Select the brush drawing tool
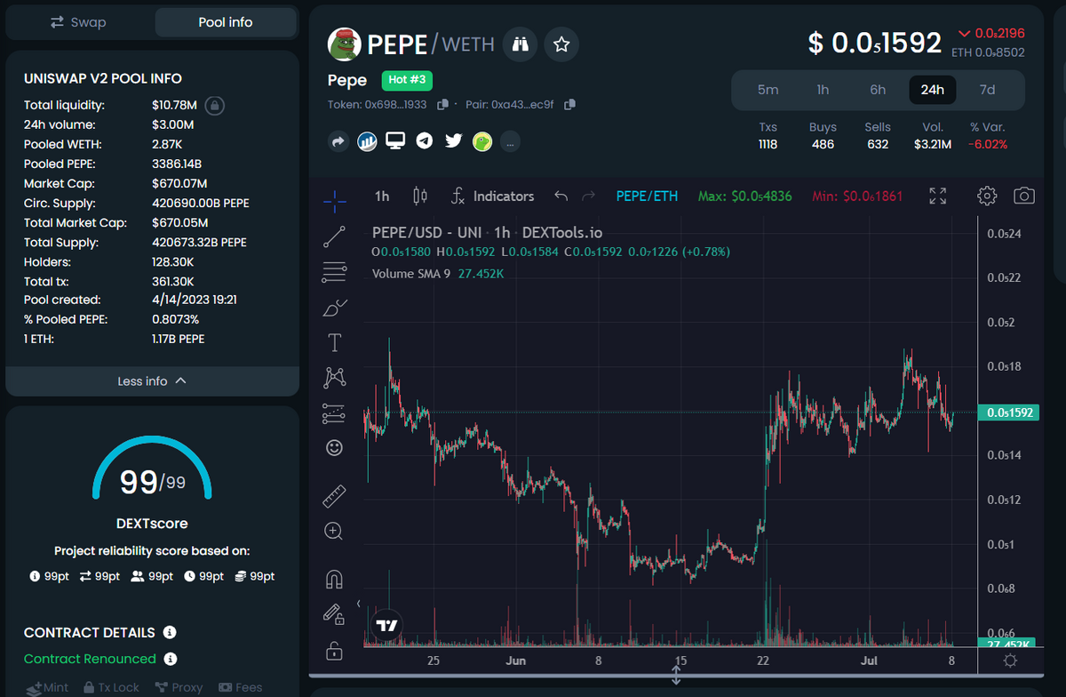 click(335, 308)
